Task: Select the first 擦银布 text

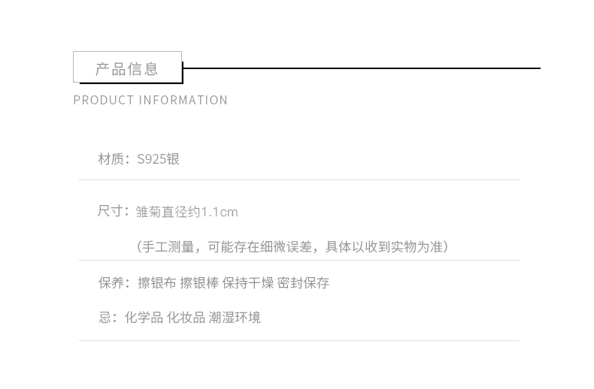Action: (157, 282)
